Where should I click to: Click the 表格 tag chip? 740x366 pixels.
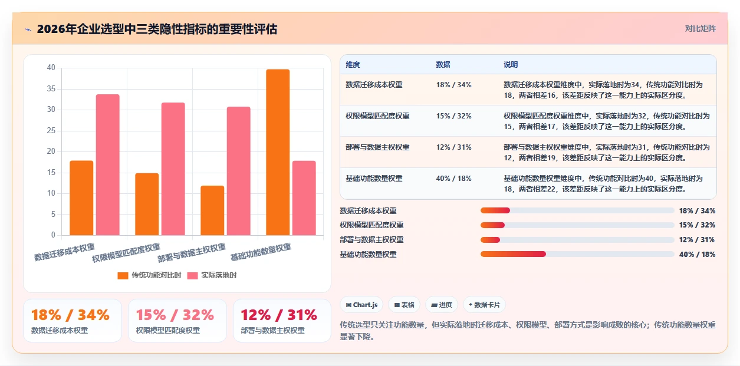coord(404,305)
